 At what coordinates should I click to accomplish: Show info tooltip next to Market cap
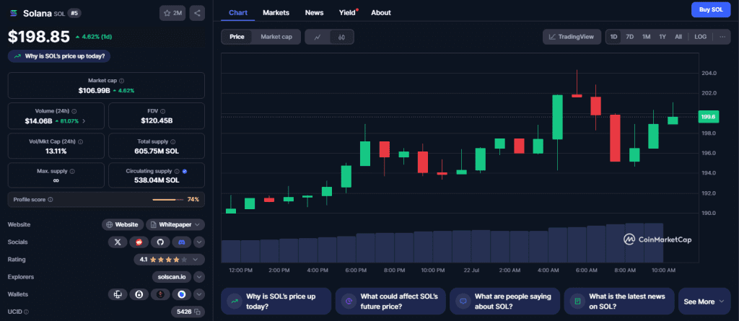point(122,81)
